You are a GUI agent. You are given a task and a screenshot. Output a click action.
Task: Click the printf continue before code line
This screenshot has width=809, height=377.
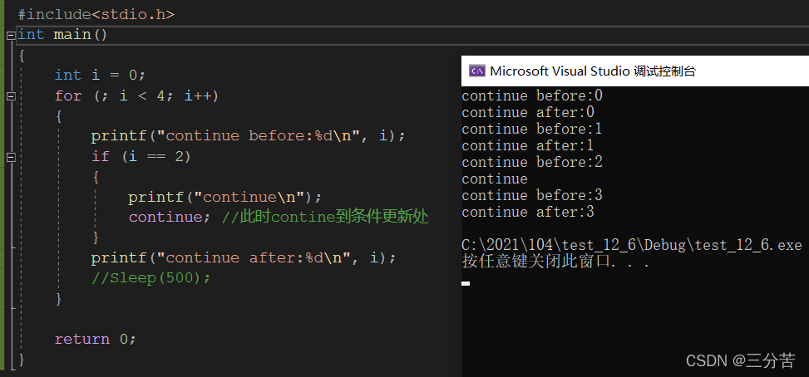point(249,136)
